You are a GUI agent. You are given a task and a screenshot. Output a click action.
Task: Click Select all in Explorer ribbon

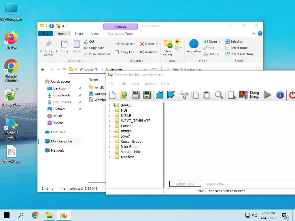[234, 41]
